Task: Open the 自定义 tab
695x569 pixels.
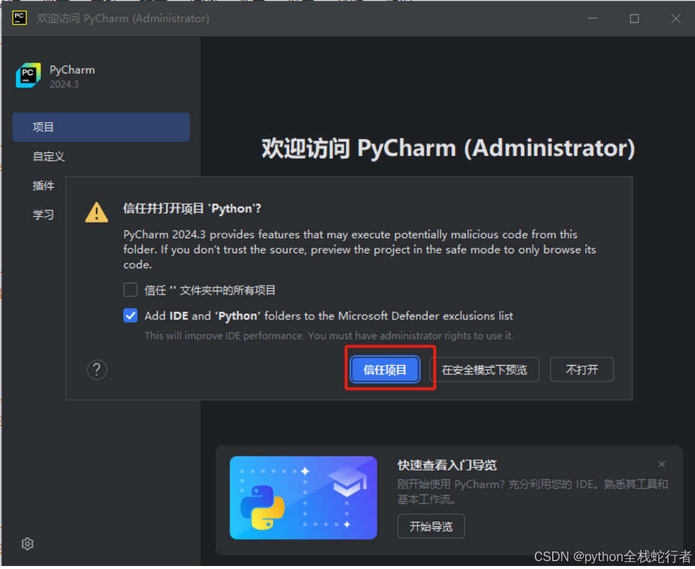Action: (49, 156)
